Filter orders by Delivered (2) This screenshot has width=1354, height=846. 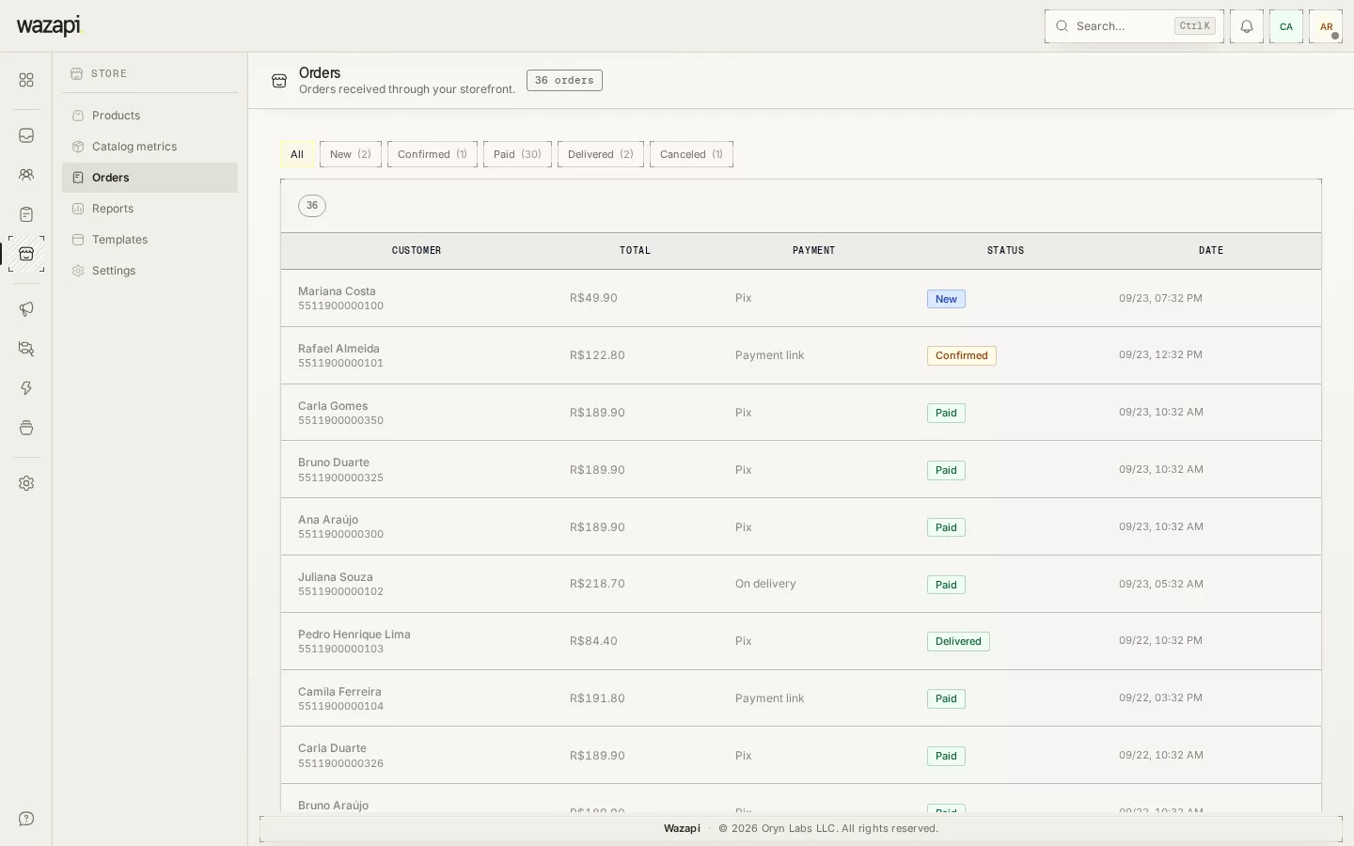[601, 154]
